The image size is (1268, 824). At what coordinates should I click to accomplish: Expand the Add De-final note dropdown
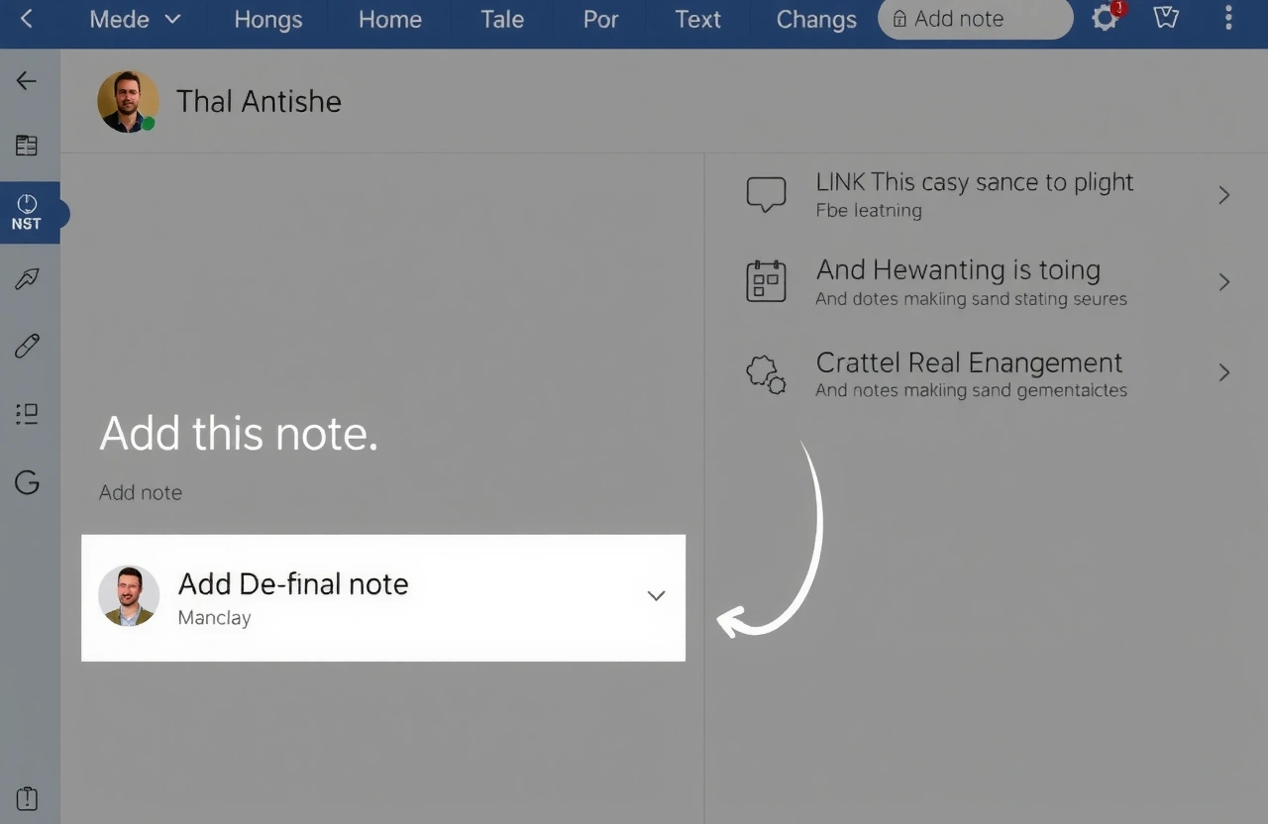tap(656, 596)
